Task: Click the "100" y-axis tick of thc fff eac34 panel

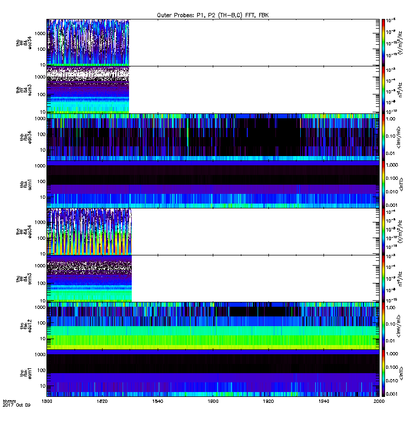Action: point(42,238)
